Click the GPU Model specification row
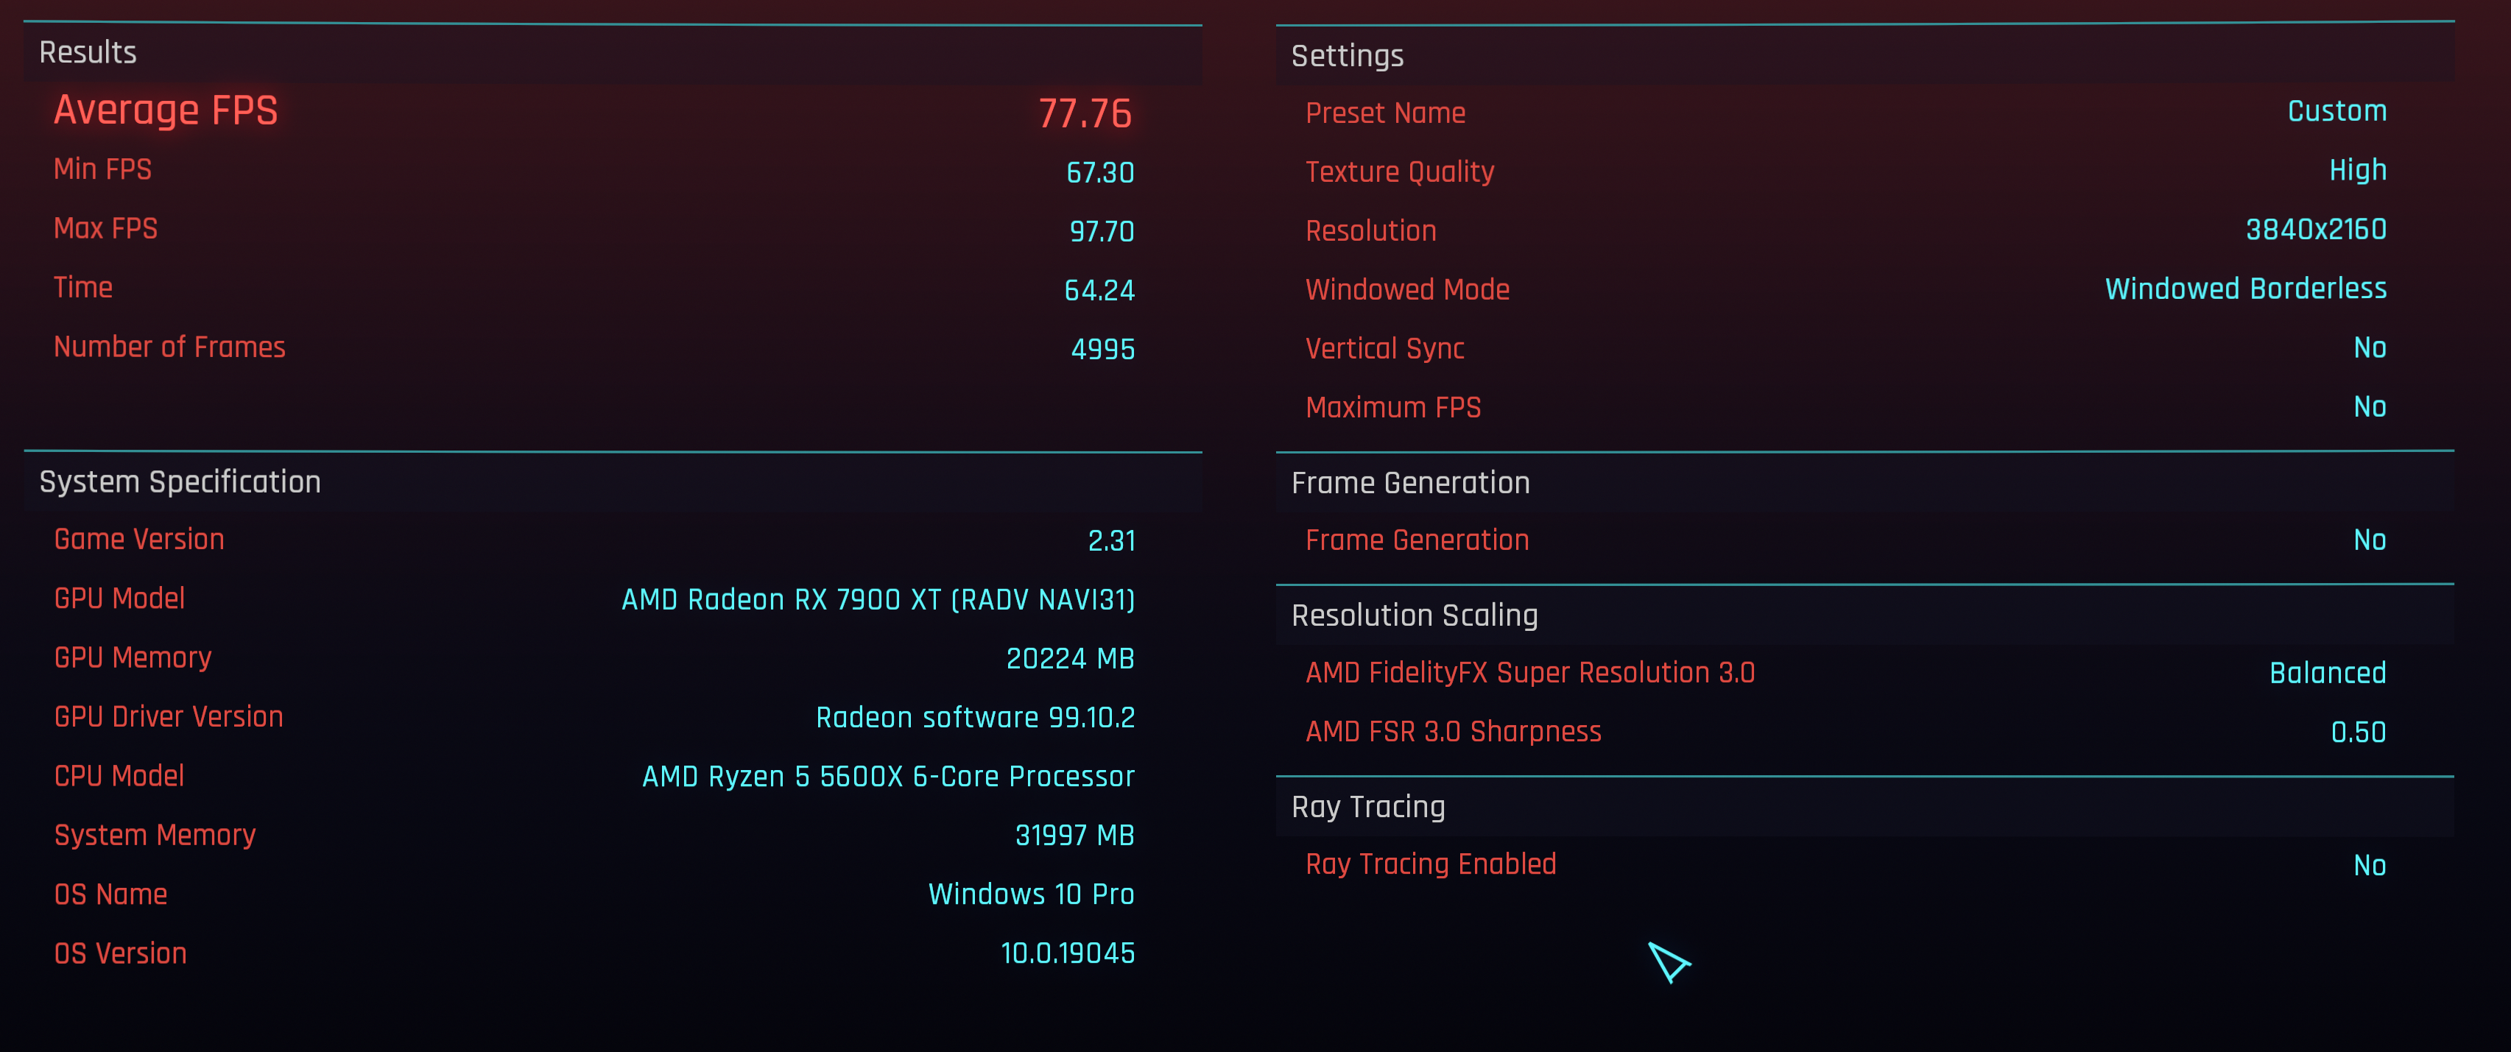 pyautogui.click(x=594, y=599)
